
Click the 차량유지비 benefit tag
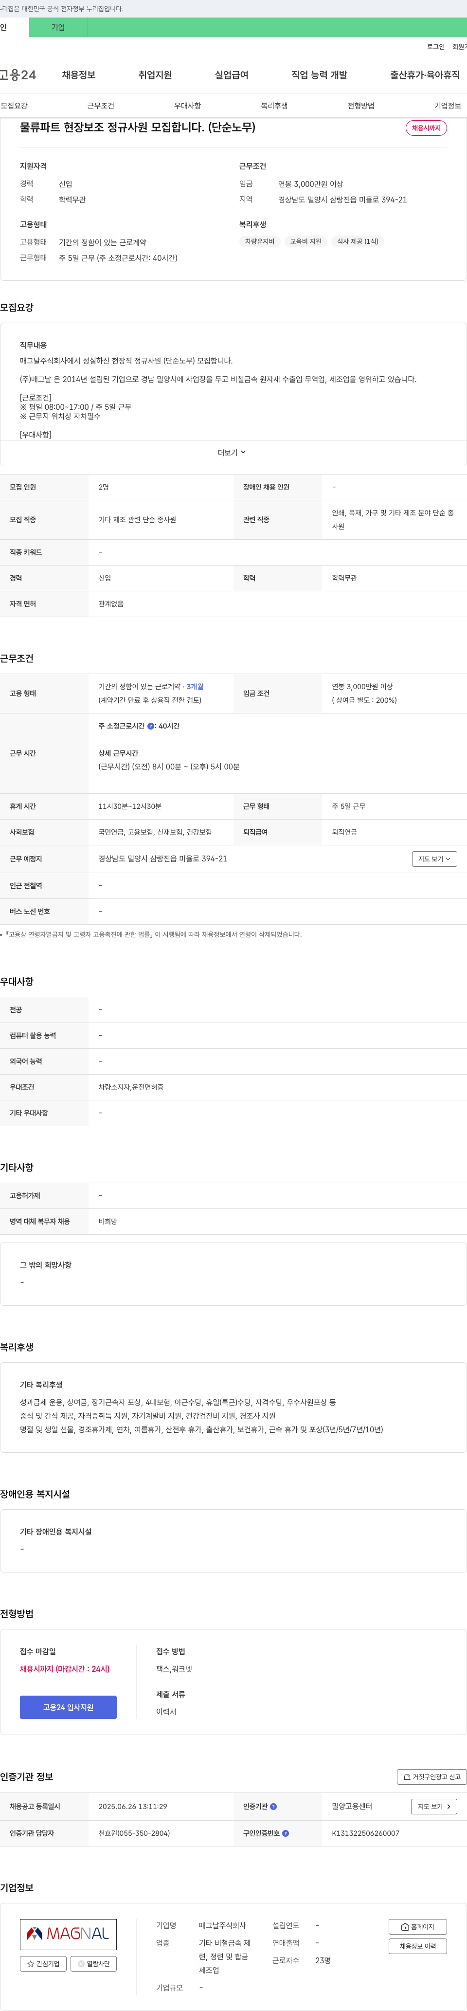tap(259, 241)
